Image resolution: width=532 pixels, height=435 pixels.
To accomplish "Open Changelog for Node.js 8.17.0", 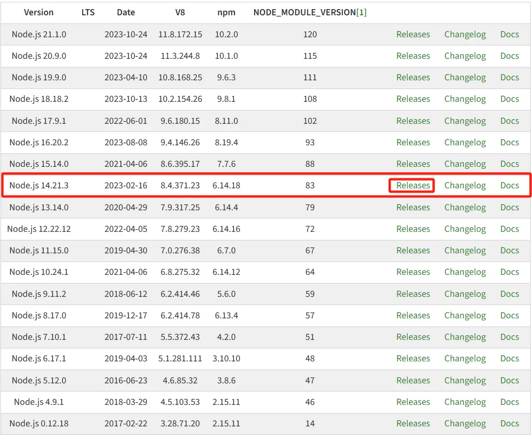I will tap(465, 316).
